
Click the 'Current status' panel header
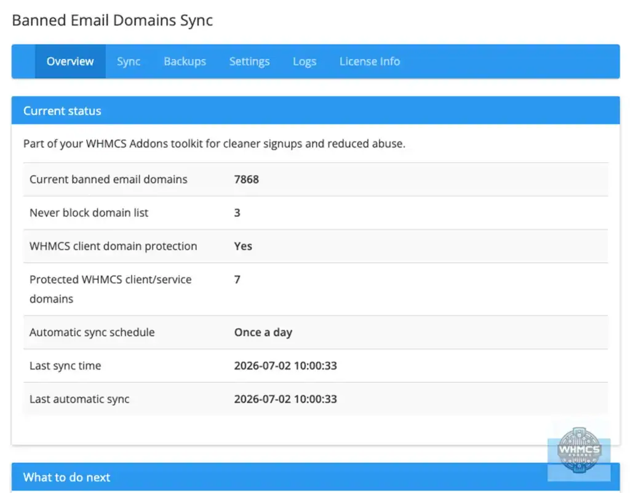click(x=316, y=111)
